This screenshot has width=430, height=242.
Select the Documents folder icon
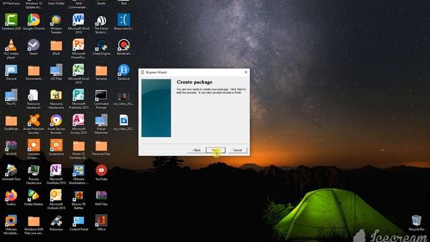coord(34,71)
